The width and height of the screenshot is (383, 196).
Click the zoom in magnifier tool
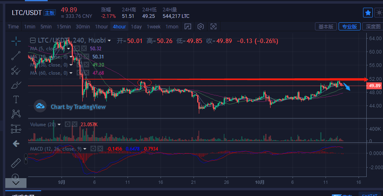pos(15,177)
